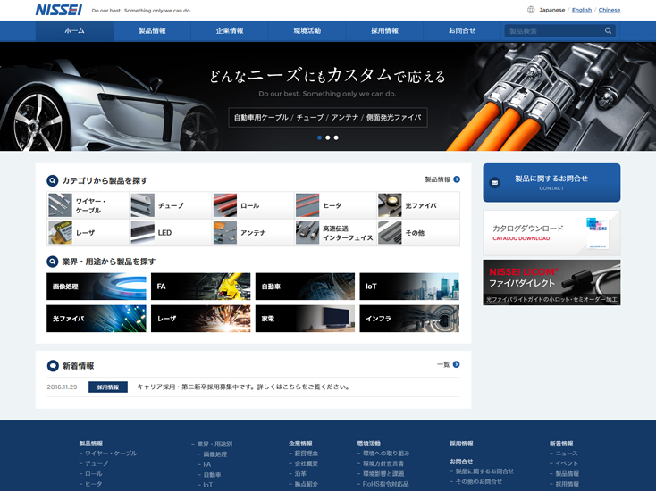Select the third carousel dot
The height and width of the screenshot is (491, 656).
[x=336, y=137]
